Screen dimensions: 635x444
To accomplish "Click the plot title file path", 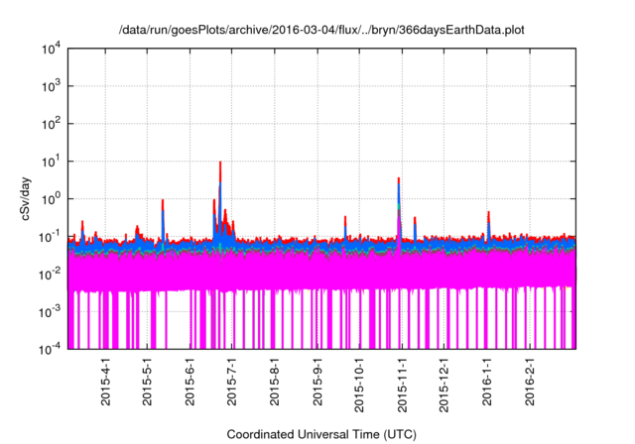I will click(x=321, y=31).
